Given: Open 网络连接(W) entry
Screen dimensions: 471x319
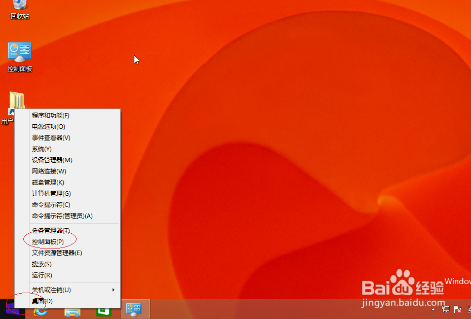Looking at the screenshot, I should [67, 171].
